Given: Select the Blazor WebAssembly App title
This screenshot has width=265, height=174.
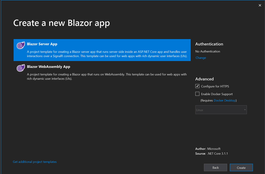Looking at the screenshot, I should point(48,67).
